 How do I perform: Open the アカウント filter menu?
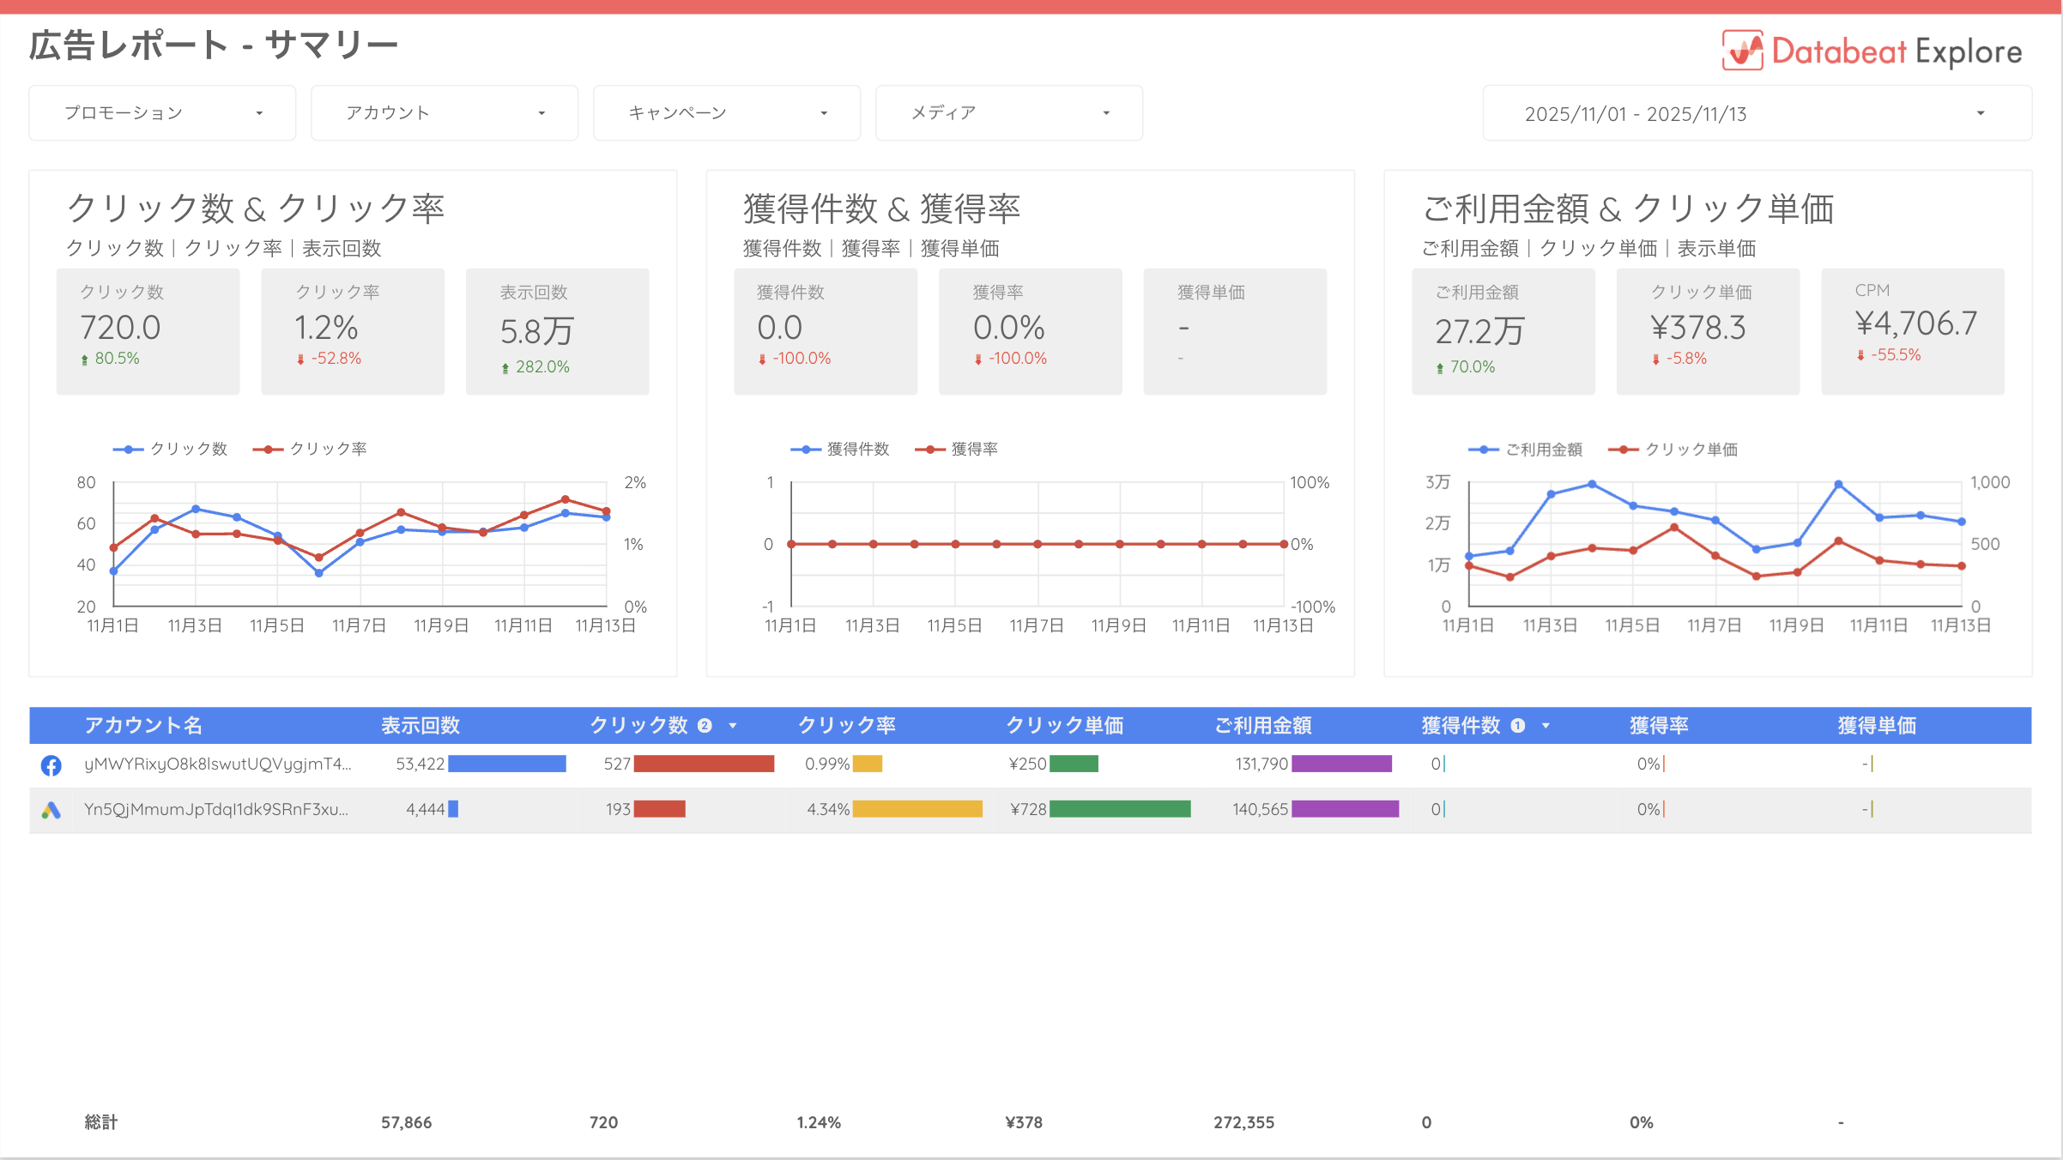[444, 112]
